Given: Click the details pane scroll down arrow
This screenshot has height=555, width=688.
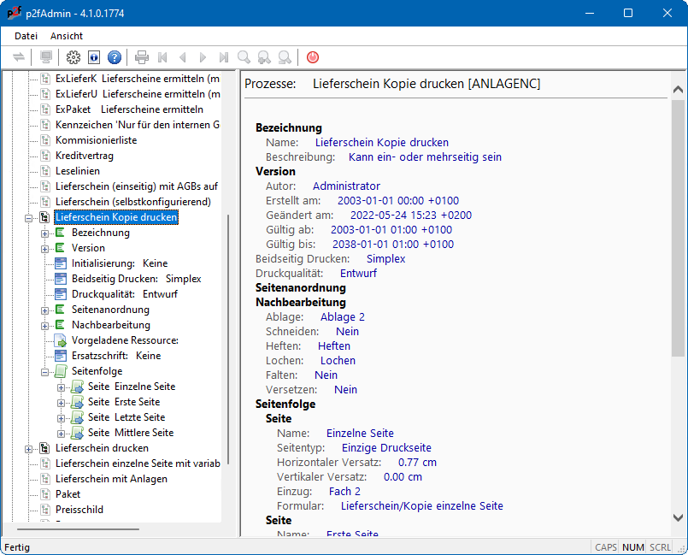Looking at the screenshot, I should click(678, 517).
